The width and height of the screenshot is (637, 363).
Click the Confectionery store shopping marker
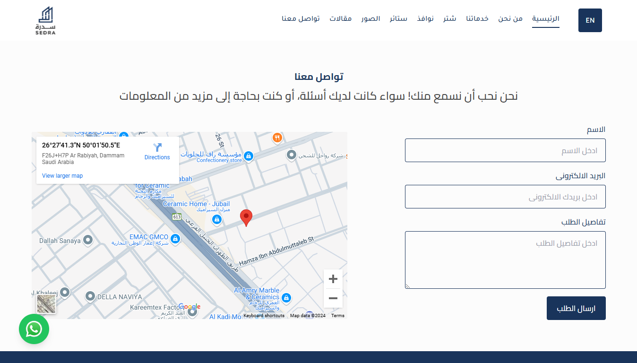(x=249, y=156)
